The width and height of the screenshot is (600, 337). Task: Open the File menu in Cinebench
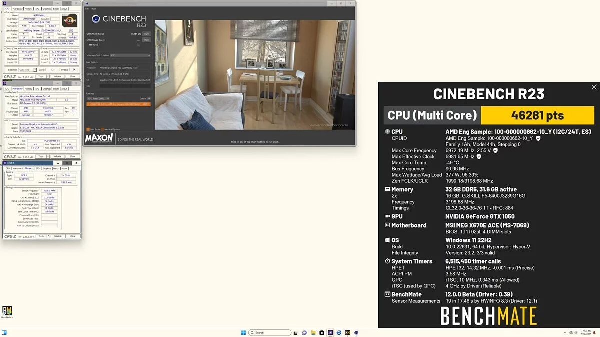[x=87, y=9]
